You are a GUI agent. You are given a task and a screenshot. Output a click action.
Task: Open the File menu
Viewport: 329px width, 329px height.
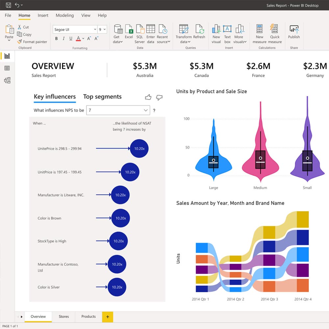[8, 15]
